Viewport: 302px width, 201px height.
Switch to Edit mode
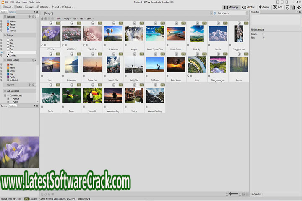[x=278, y=7]
